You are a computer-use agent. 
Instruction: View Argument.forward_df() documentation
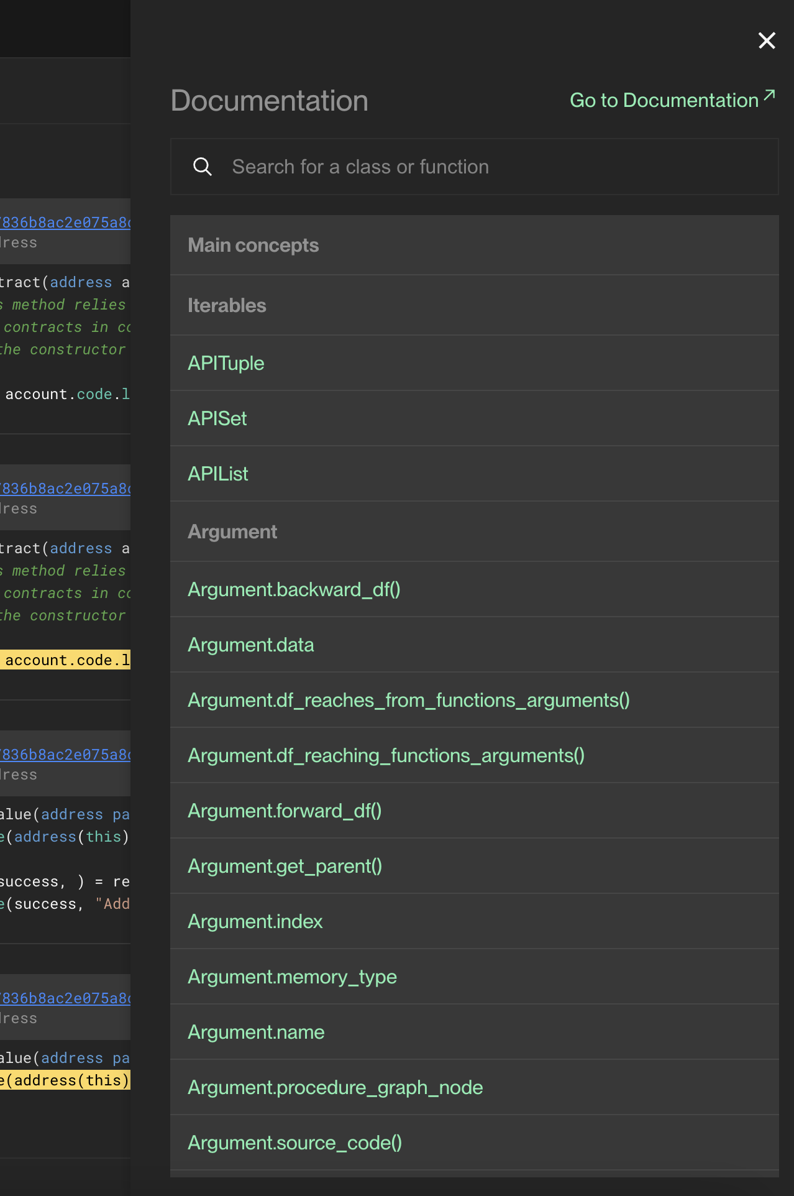click(x=285, y=811)
